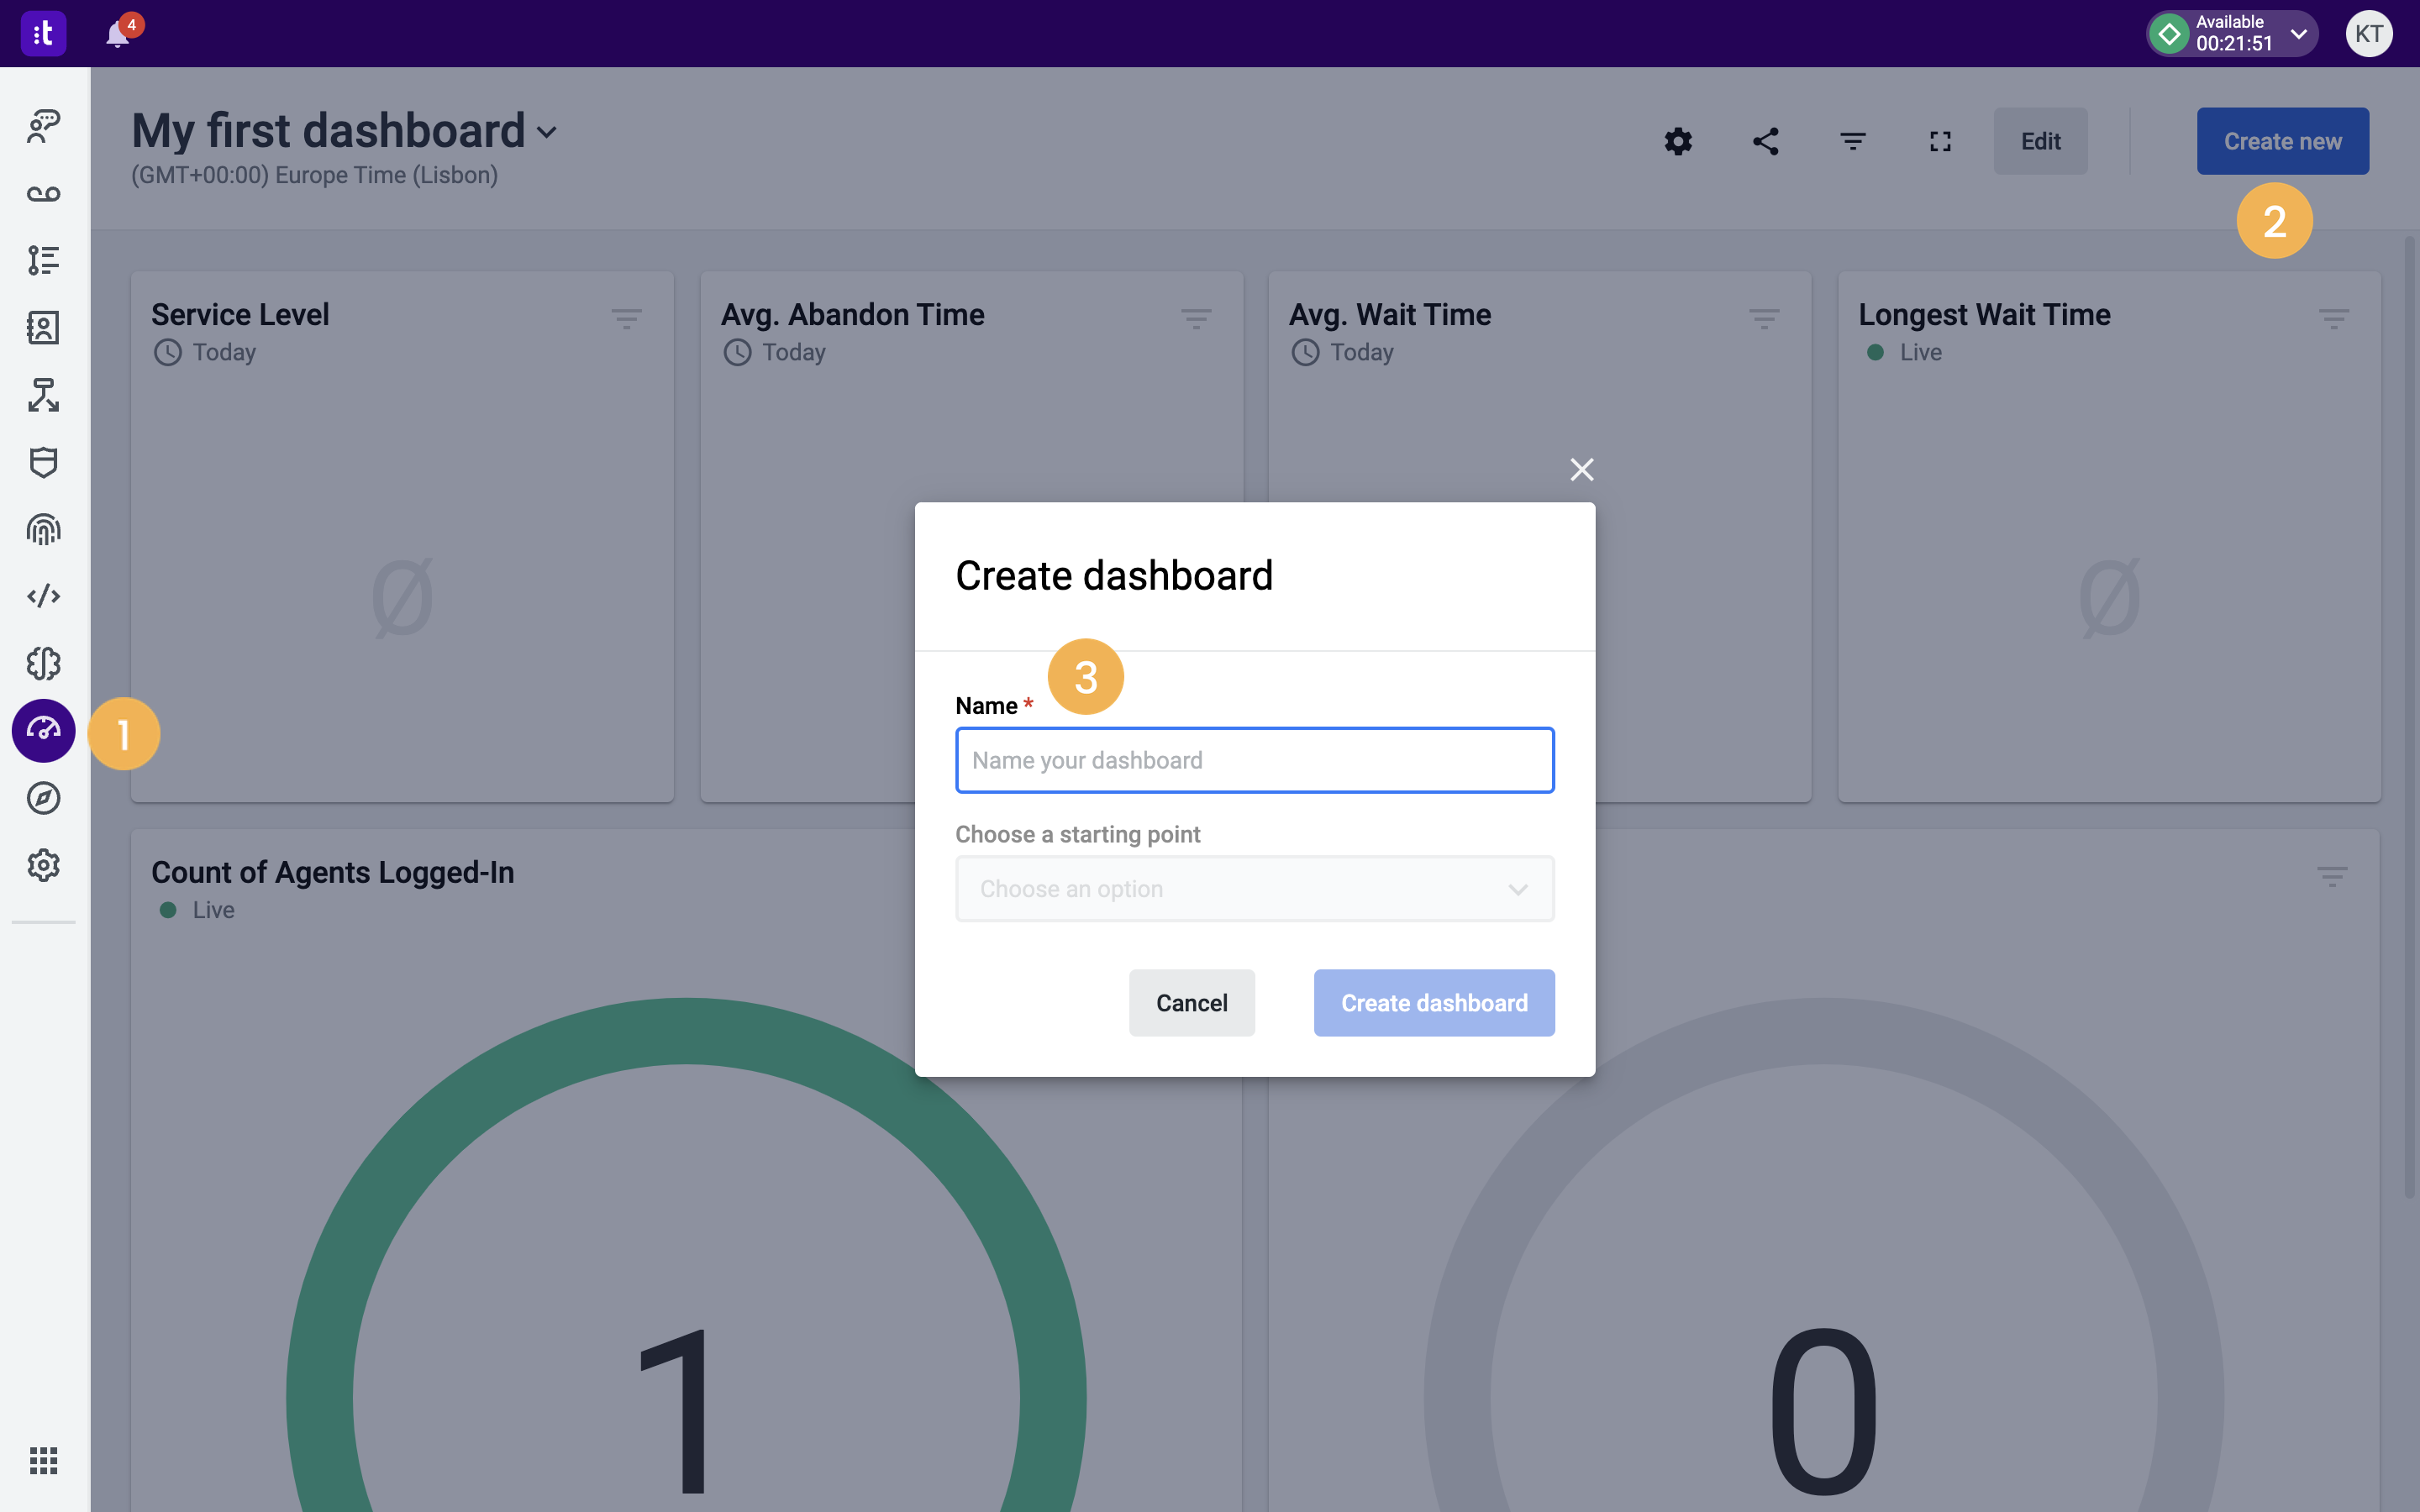Open filter on Longest Wait Time widget

pyautogui.click(x=2334, y=319)
